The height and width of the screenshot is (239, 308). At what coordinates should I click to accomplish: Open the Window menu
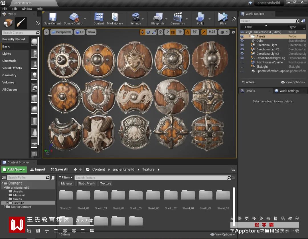pos(27,9)
